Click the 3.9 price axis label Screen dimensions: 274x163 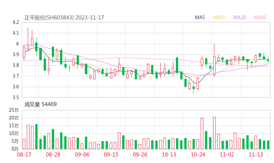tap(16, 54)
